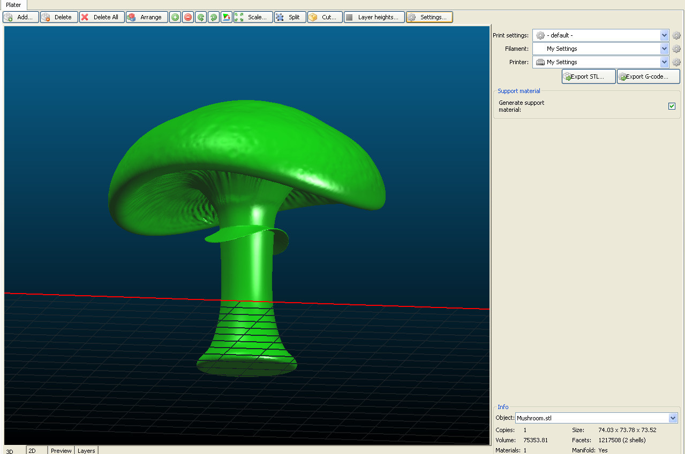Click the Export STL... button
This screenshot has width=685, height=454.
[x=588, y=76]
